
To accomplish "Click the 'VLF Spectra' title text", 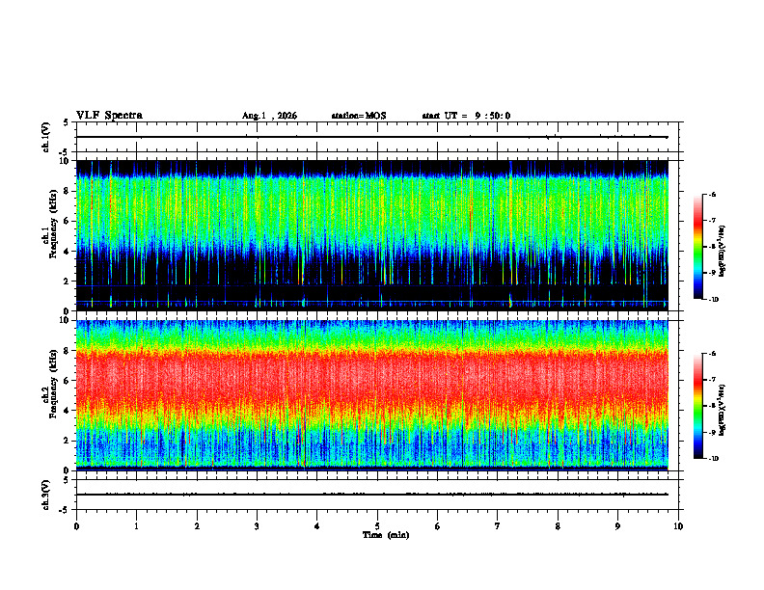I will [109, 116].
